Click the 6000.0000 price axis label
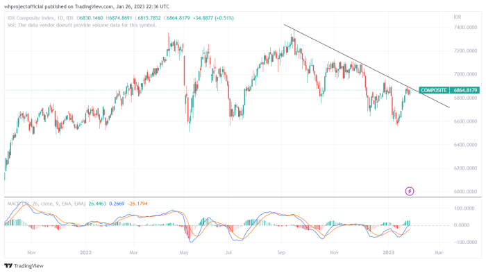This screenshot has height=273, width=486. 465,191
